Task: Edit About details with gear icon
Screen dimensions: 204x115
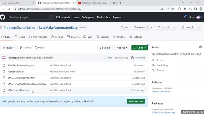Action: click(200, 47)
